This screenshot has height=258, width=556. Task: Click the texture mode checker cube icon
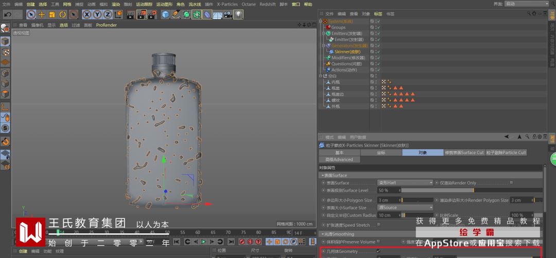pos(5,52)
